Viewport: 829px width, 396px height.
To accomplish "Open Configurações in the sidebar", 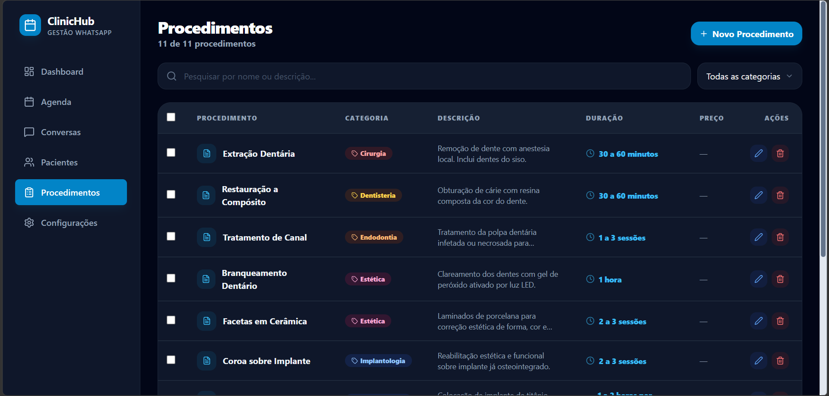I will coord(71,223).
